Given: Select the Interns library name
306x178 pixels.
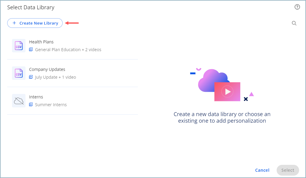Looking at the screenshot, I should point(36,97).
